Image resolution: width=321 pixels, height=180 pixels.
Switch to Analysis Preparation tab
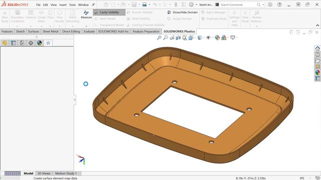146,31
